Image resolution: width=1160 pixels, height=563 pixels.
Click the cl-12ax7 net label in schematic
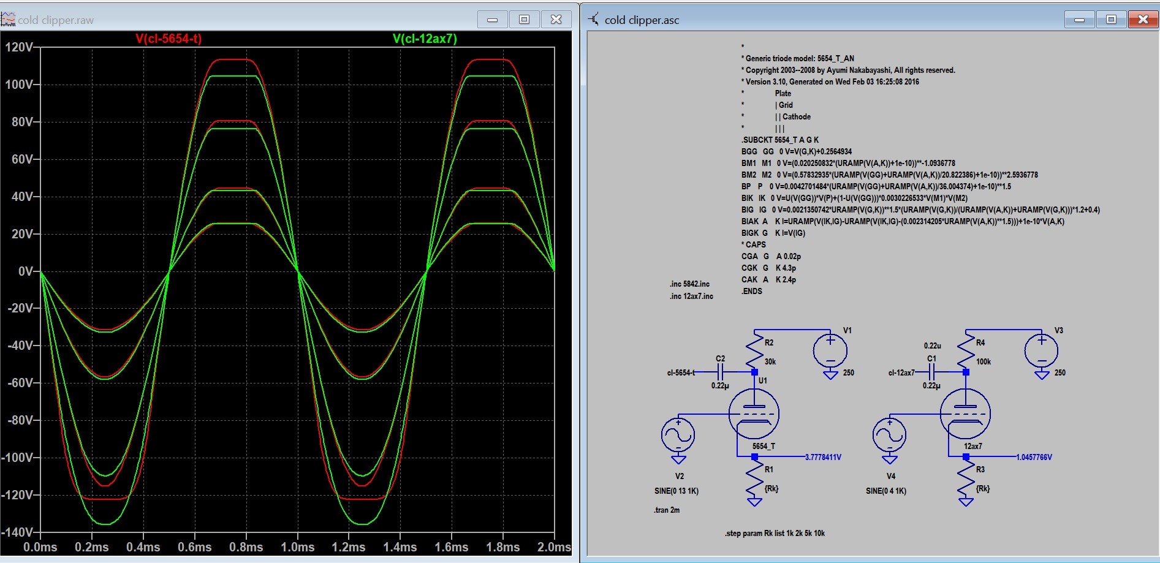pyautogui.click(x=901, y=372)
